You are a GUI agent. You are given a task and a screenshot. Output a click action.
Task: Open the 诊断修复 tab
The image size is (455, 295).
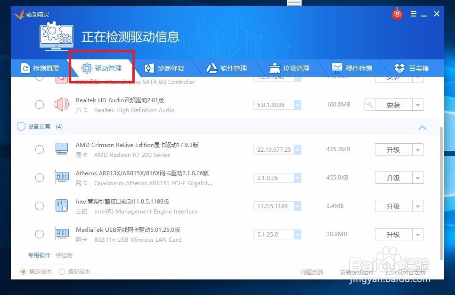coord(164,68)
